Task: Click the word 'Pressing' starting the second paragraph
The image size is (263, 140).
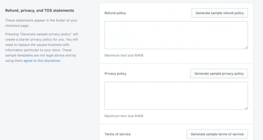Action: point(12,34)
